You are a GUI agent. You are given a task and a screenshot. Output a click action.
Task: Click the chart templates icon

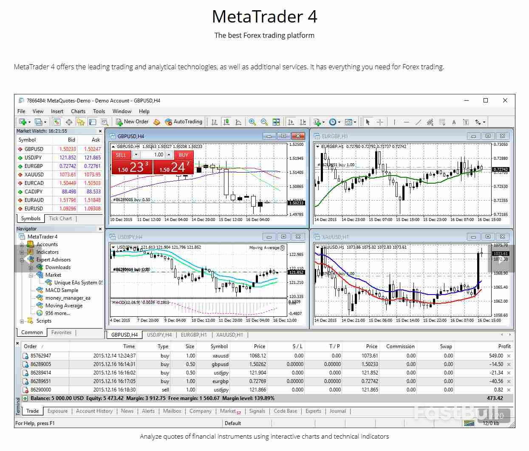coord(348,122)
